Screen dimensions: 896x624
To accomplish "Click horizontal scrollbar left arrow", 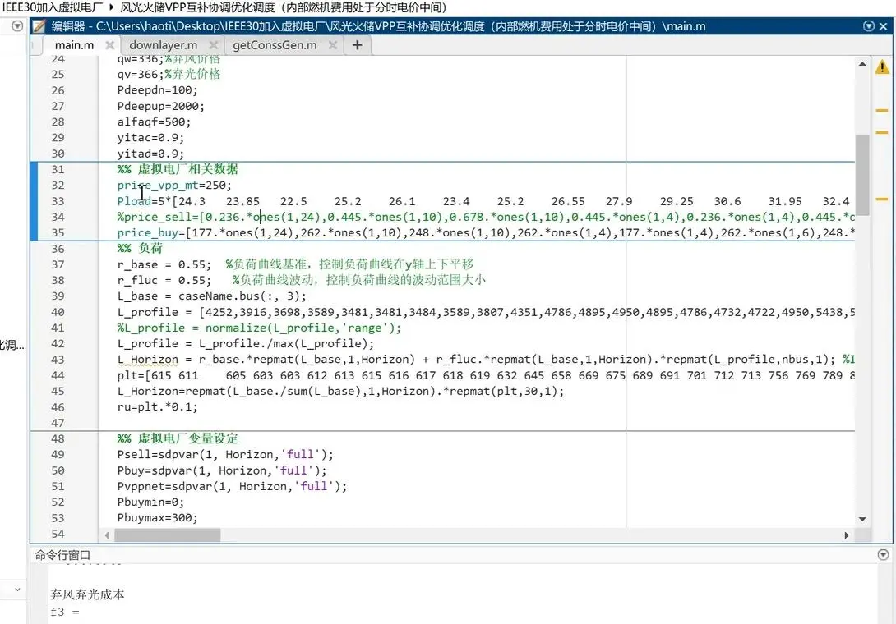I will 107,535.
